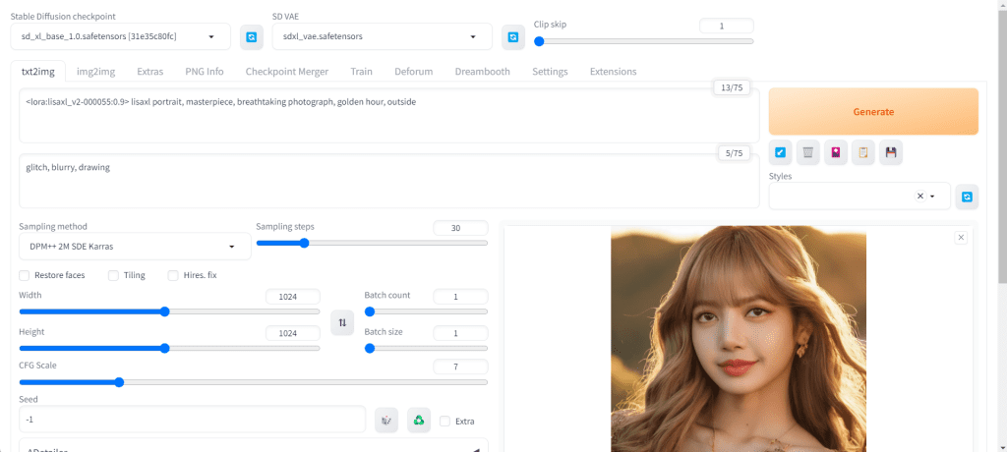Image resolution: width=1007 pixels, height=452 pixels.
Task: Reuse the last seed with the recycle icon
Action: 419,421
